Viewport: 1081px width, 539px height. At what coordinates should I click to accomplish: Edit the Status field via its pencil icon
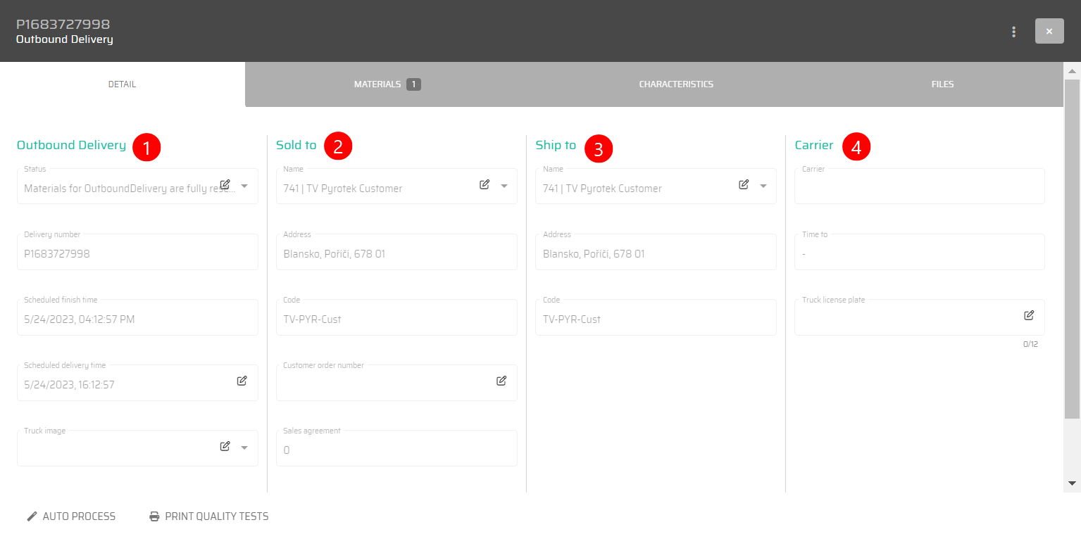click(225, 183)
